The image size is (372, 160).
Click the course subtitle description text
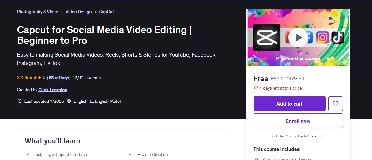tap(117, 59)
